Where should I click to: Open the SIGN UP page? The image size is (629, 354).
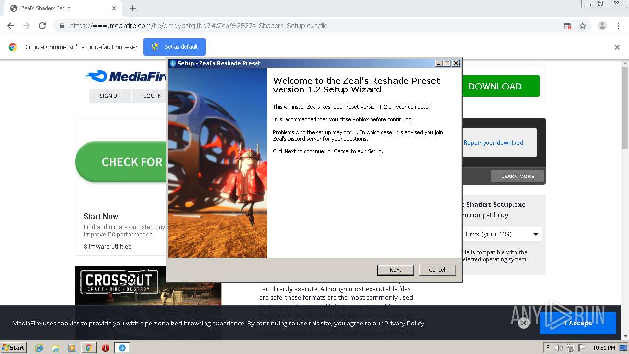pos(110,96)
